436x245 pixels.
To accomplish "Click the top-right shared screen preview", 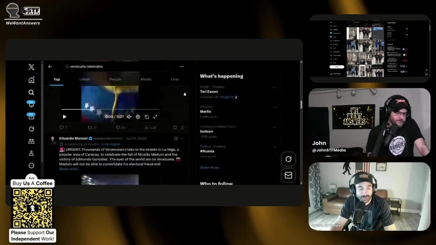I will pyautogui.click(x=370, y=48).
